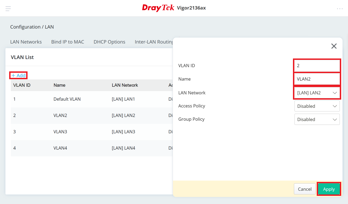
Task: Switch to the Bind IP to MAC tab
Action: [x=68, y=42]
